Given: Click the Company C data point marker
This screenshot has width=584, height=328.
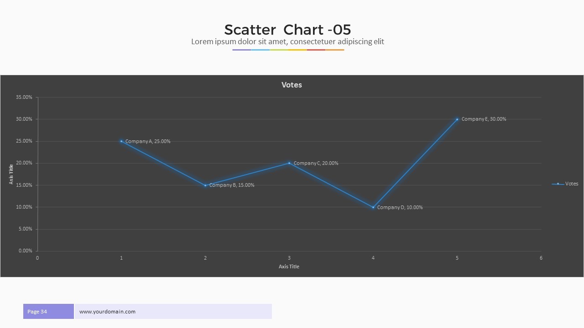Looking at the screenshot, I should [x=289, y=163].
